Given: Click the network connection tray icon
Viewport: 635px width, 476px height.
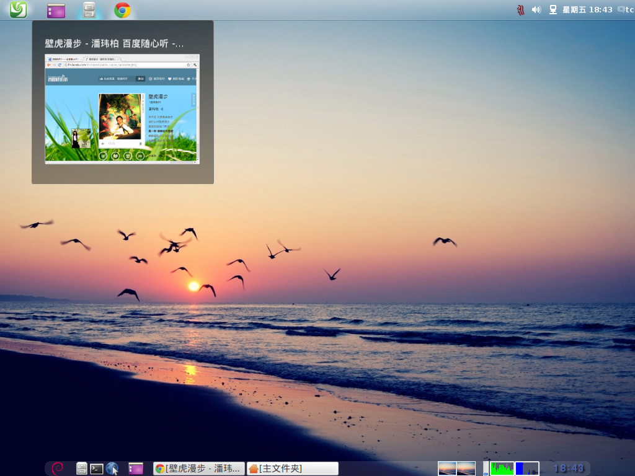Looking at the screenshot, I should point(553,10).
